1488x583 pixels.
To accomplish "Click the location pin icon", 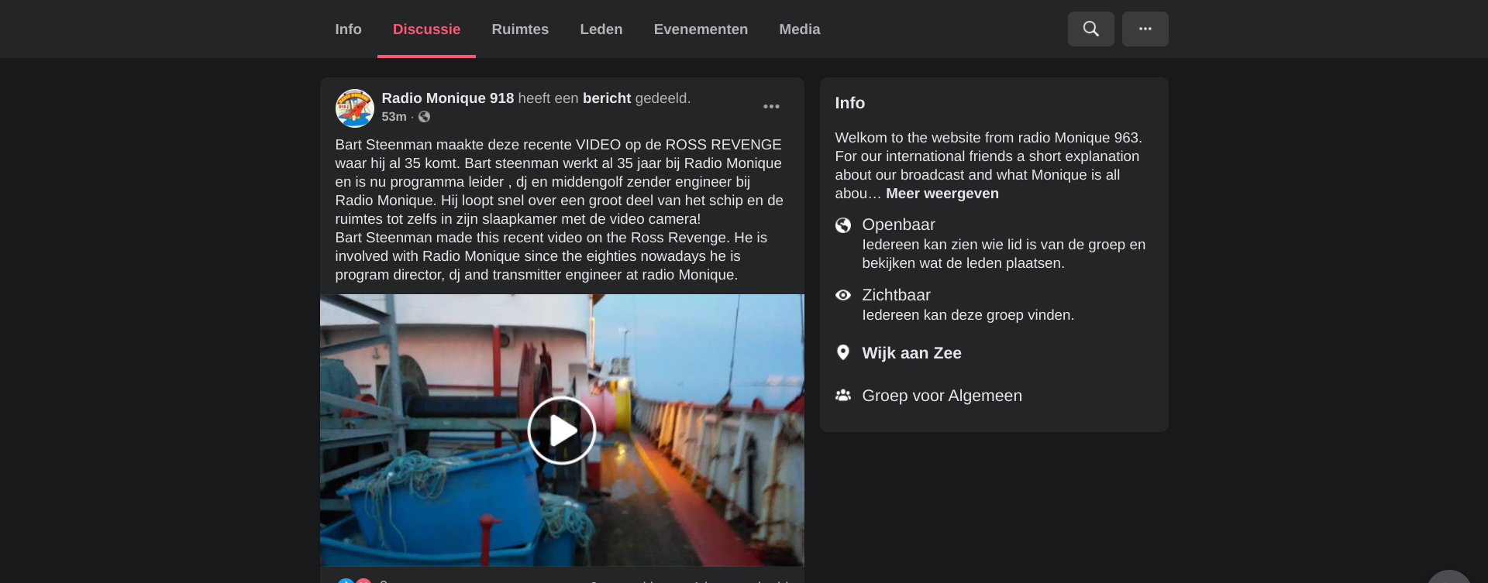I will coord(843,353).
